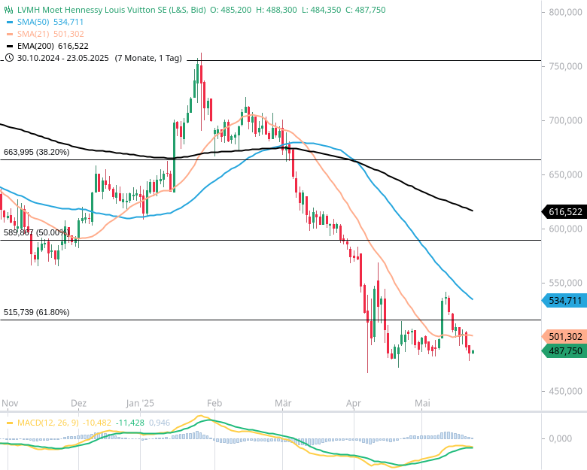Viewport: 587px width, 470px height.
Task: Click the 800,000 price axis label
Action: [x=565, y=12]
